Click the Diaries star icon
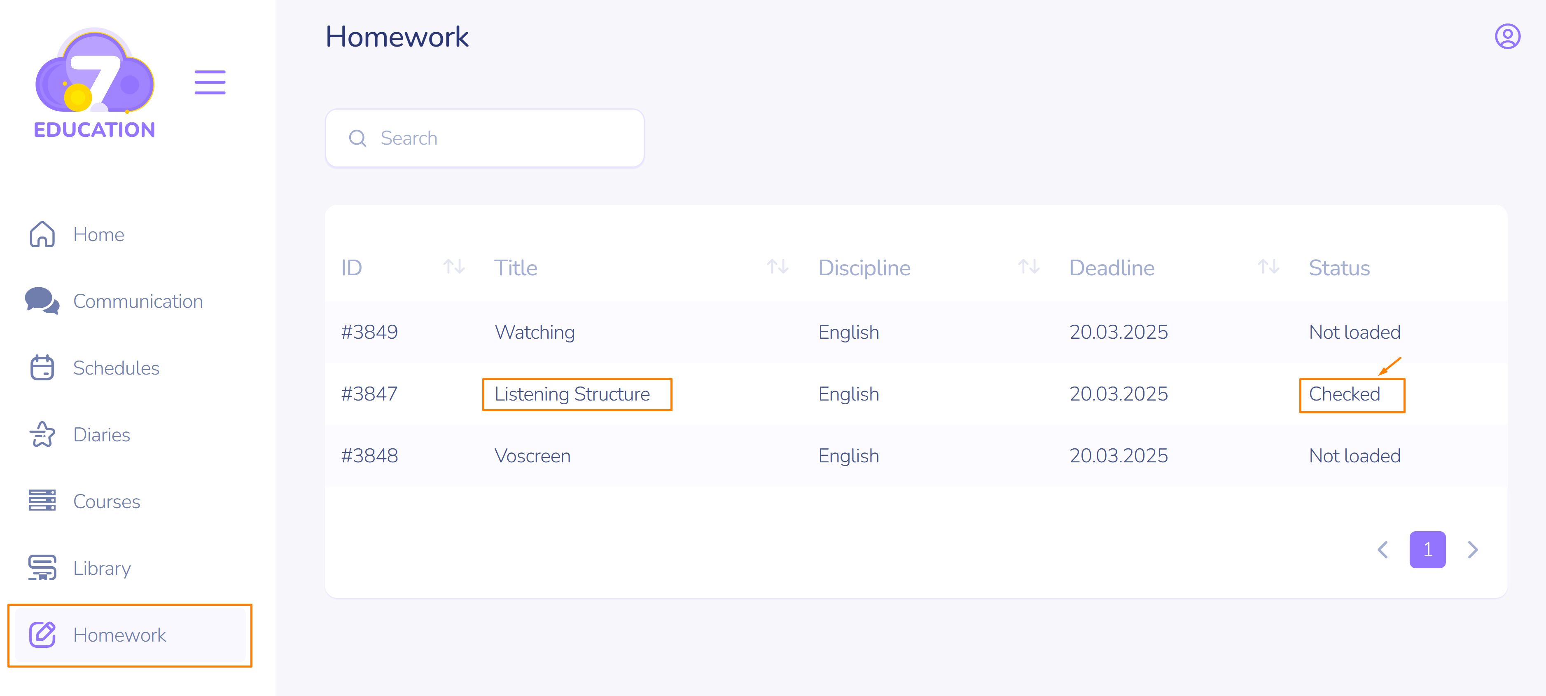This screenshot has height=696, width=1546. click(42, 434)
